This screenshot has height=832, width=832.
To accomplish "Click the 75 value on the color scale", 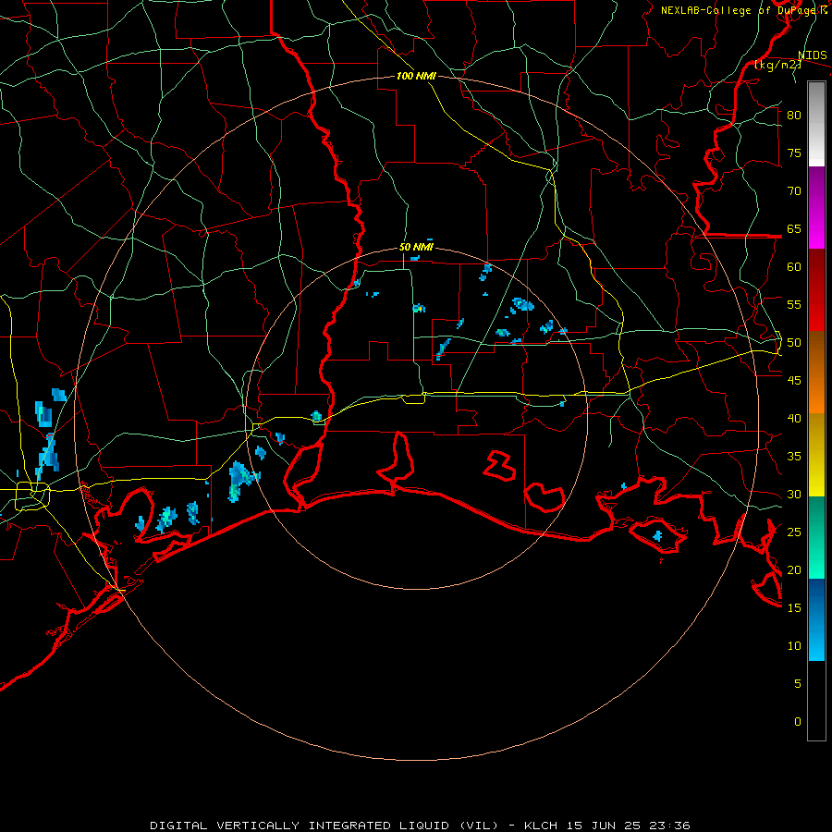I will coord(794,153).
